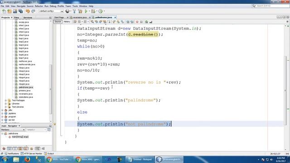
Task: Toggle Show Fields in Navigator
Action: 10,149
